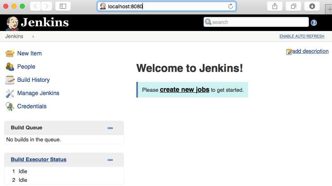Collapse the Build Executor Status panel
The height and width of the screenshot is (186, 332).
click(x=110, y=160)
